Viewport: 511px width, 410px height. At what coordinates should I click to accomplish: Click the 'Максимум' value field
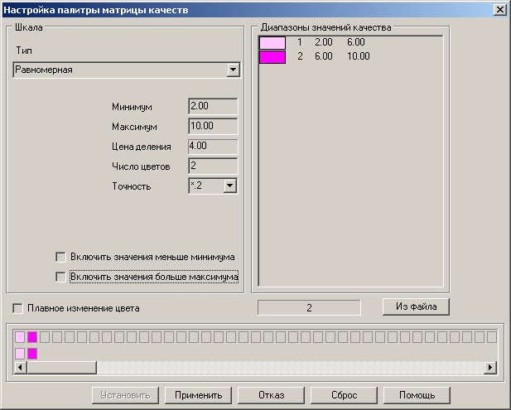tap(213, 127)
